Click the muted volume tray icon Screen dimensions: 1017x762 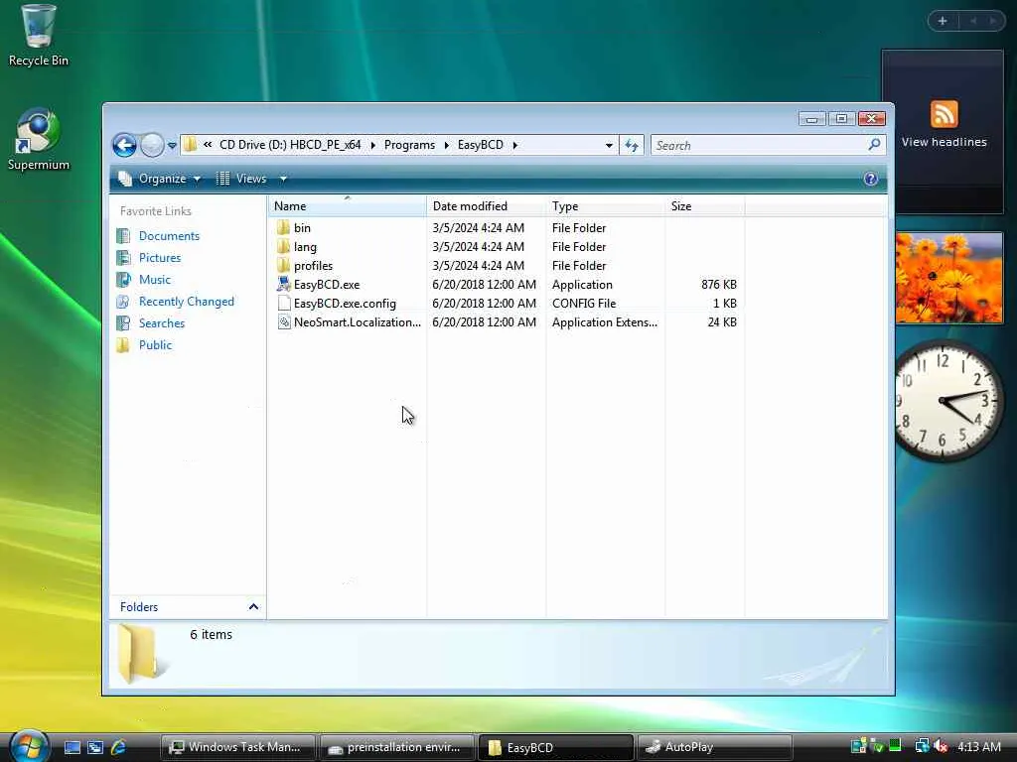point(941,746)
